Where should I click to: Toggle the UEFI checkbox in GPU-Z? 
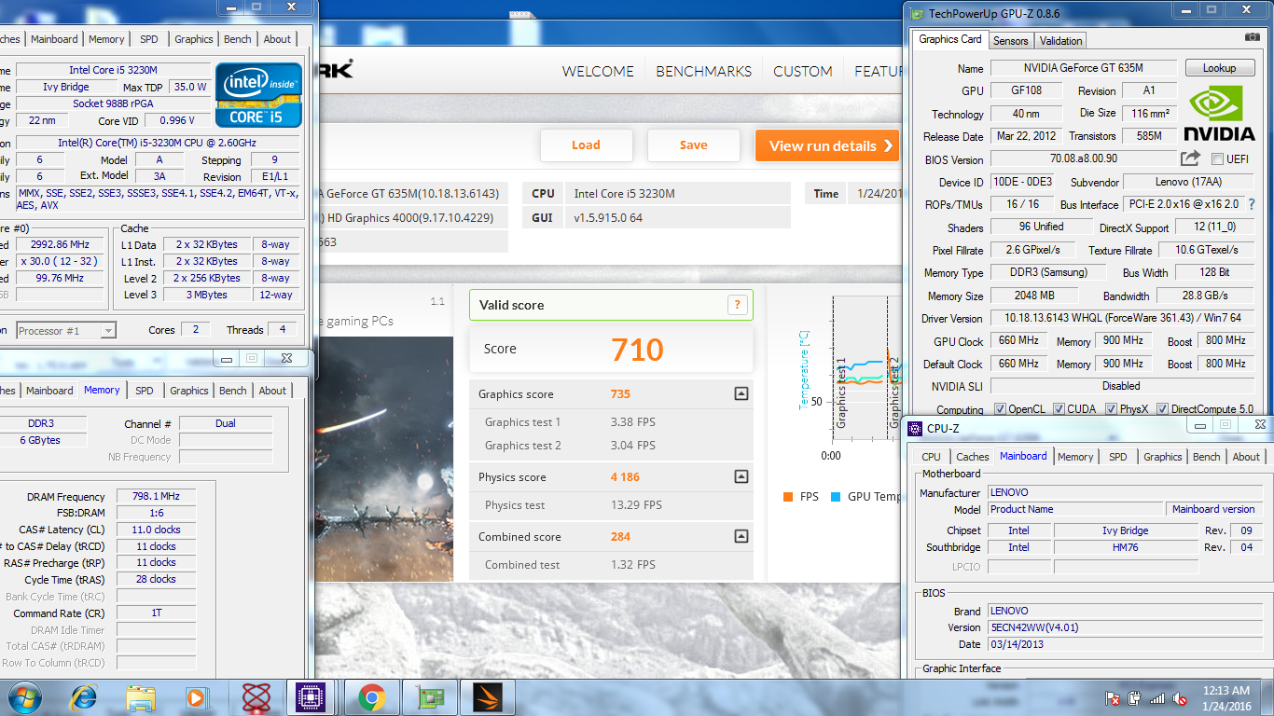(1216, 159)
